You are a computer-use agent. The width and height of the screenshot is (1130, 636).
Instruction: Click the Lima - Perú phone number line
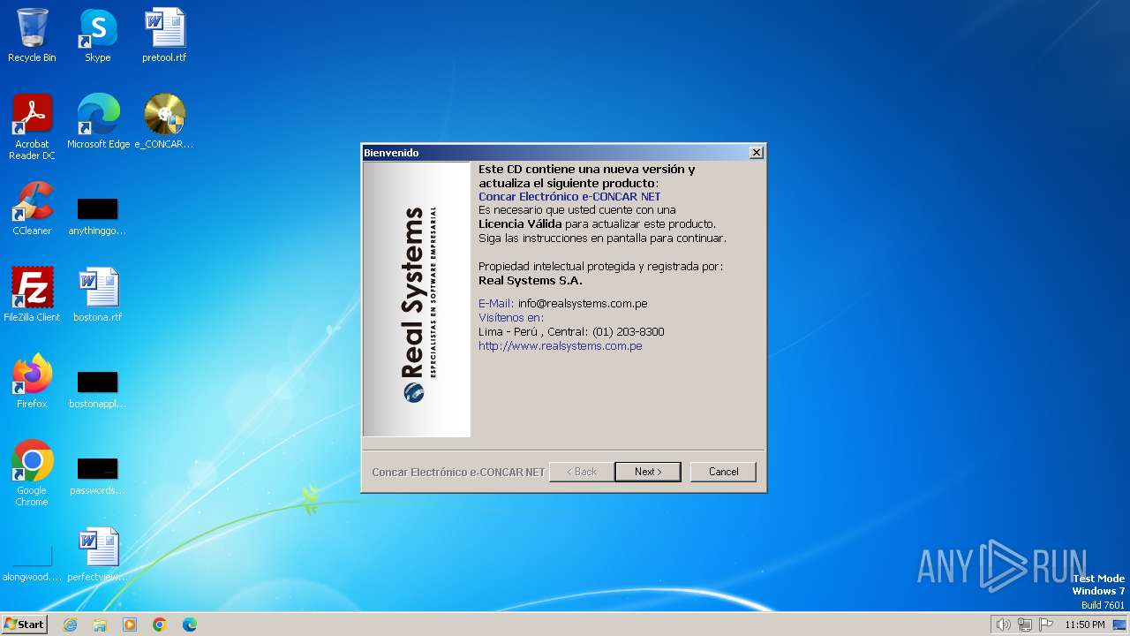(571, 332)
